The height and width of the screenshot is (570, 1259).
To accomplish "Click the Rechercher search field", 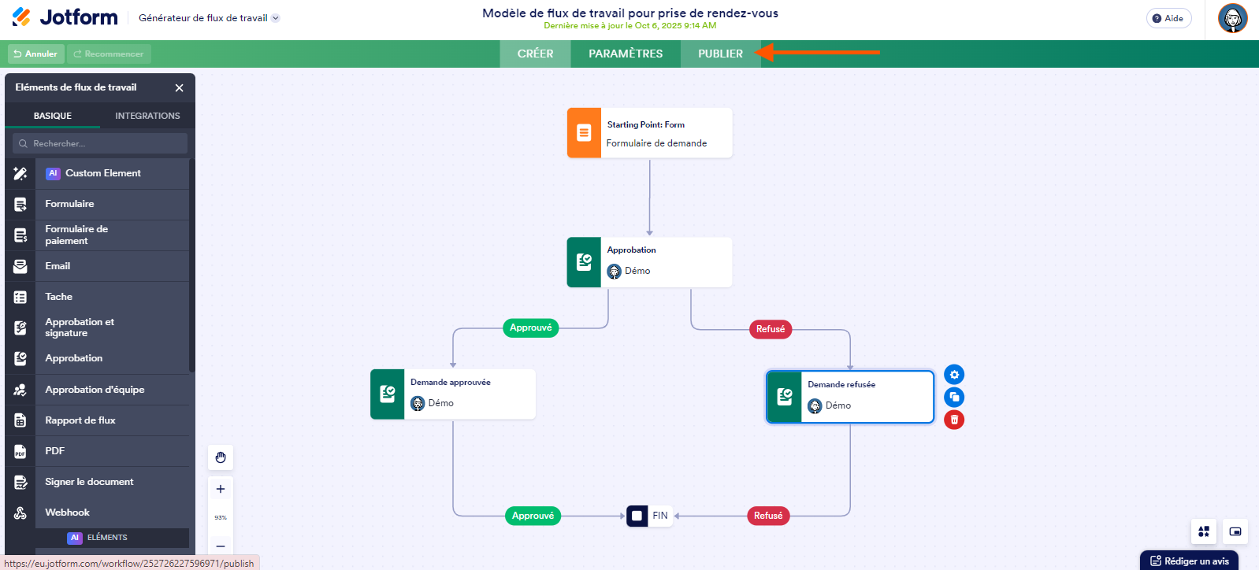I will click(100, 143).
